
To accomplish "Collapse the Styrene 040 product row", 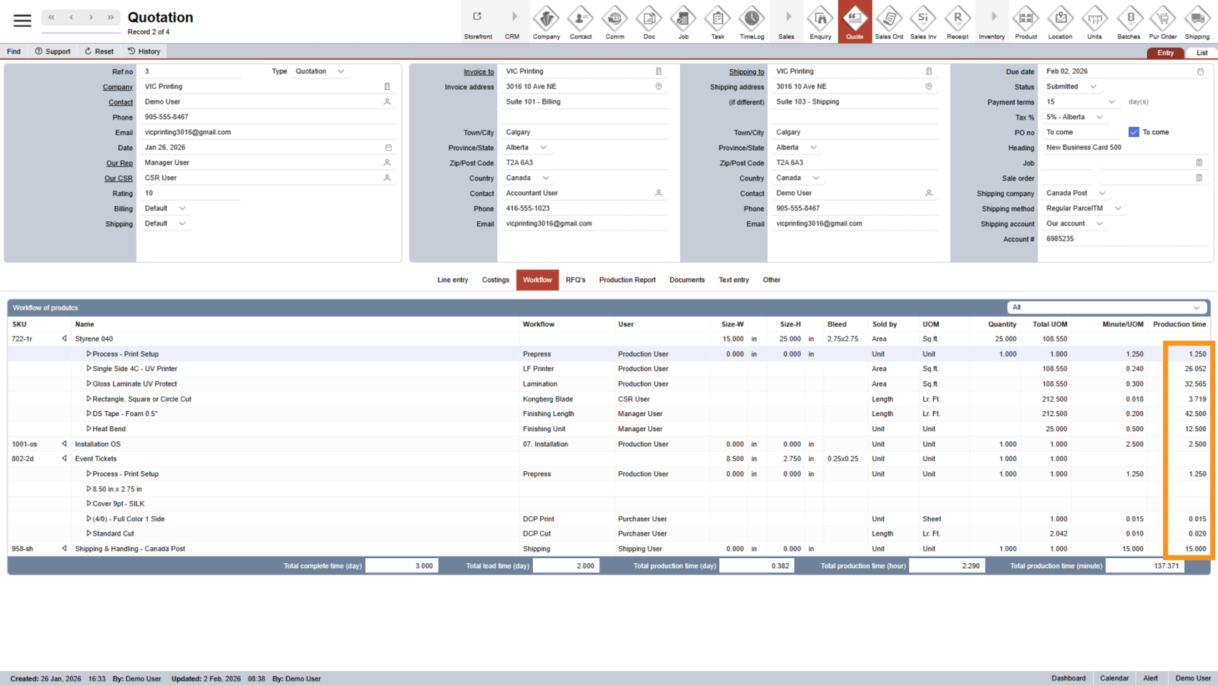I will [64, 339].
